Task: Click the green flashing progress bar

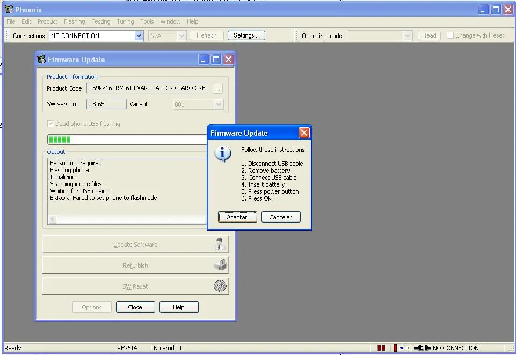Action: [x=127, y=139]
